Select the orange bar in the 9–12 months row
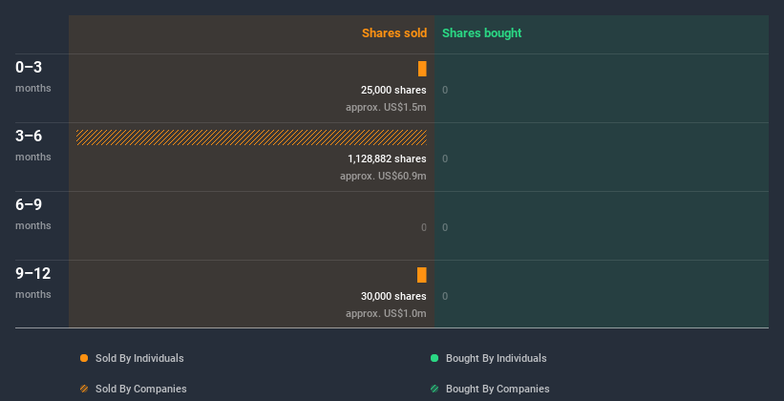 pyautogui.click(x=422, y=275)
